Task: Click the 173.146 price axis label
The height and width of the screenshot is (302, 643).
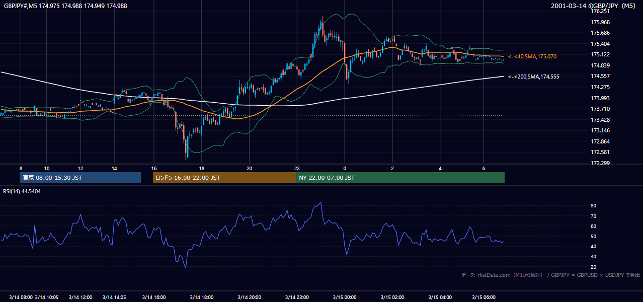Action: point(600,130)
